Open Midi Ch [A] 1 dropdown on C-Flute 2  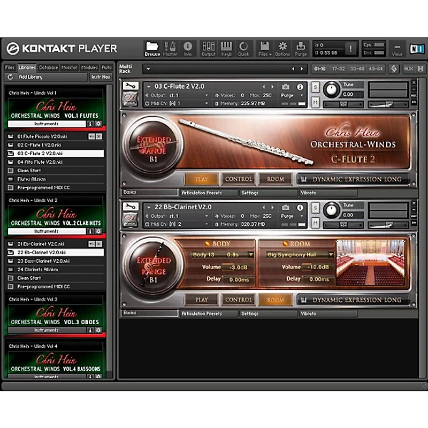pos(207,103)
